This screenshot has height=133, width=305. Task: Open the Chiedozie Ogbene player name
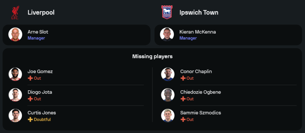(200, 92)
